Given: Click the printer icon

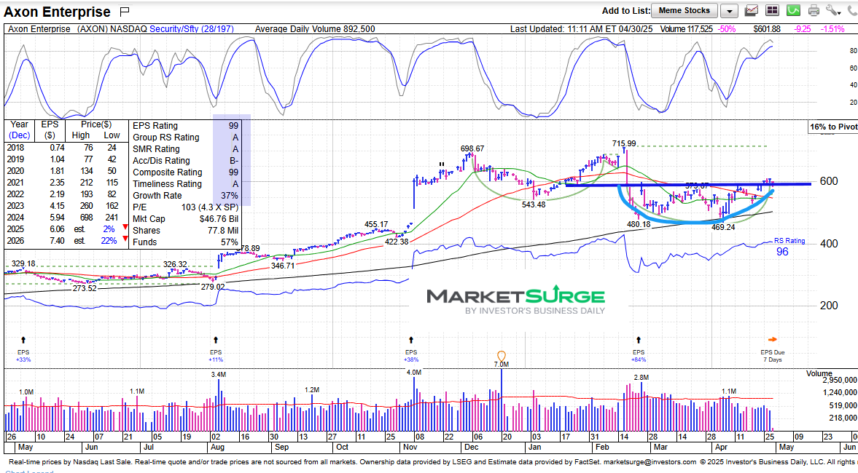Looking at the screenshot, I should tap(814, 10).
